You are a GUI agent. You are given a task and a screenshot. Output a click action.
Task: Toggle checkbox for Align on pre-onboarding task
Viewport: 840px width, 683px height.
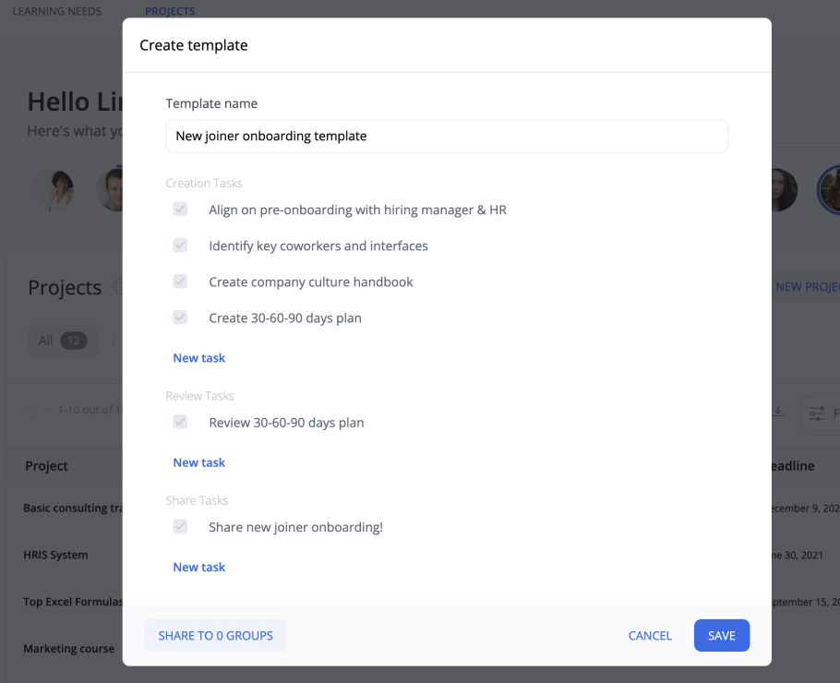pos(180,210)
